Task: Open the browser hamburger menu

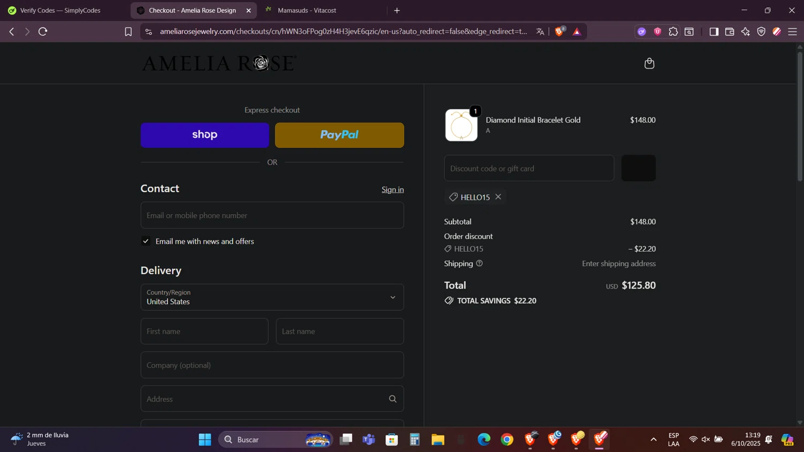Action: (x=792, y=32)
